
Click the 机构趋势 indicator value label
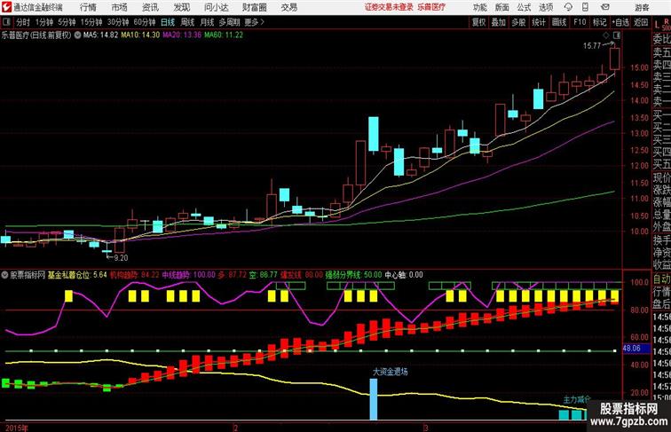(x=135, y=275)
